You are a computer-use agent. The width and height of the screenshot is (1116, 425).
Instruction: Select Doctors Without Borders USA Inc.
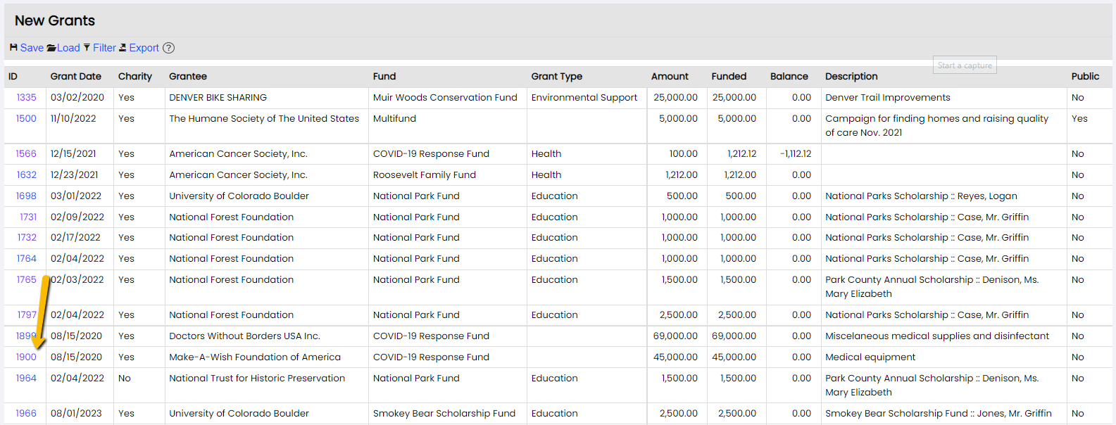244,336
